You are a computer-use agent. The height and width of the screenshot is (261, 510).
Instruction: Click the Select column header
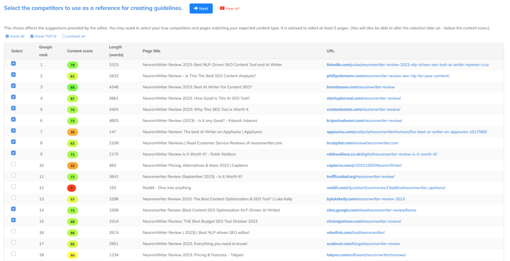[x=17, y=51]
